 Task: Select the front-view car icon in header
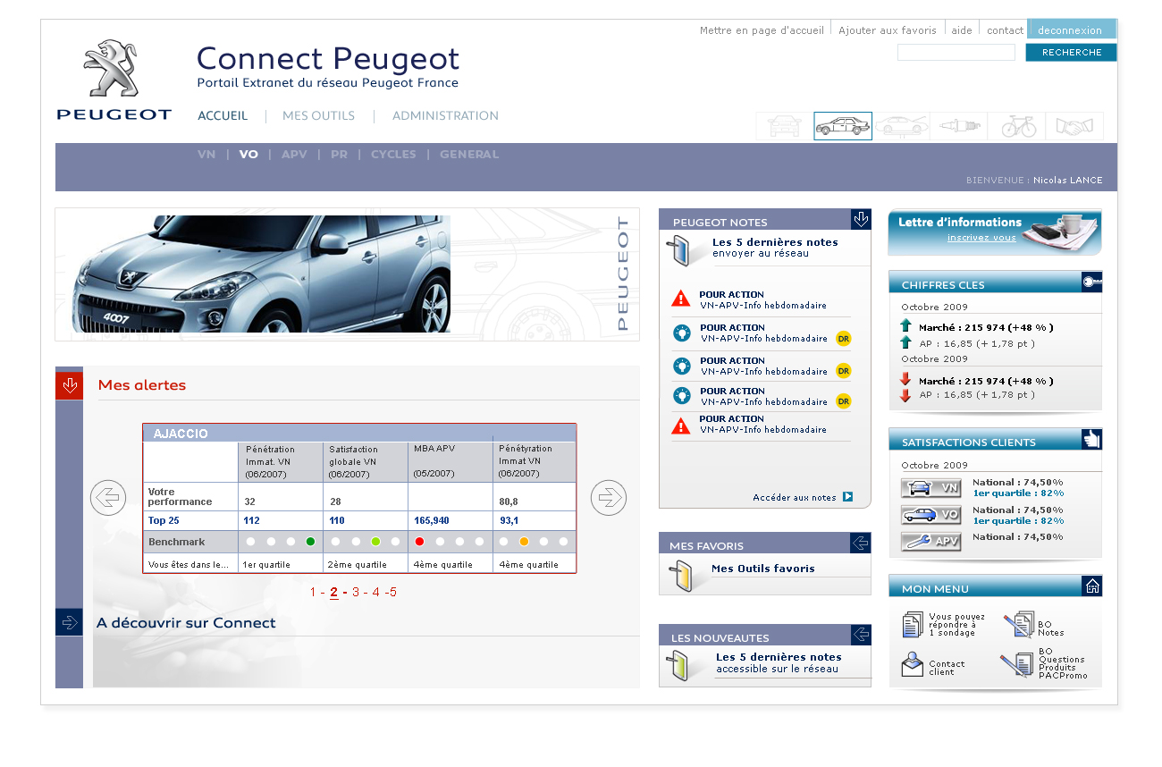click(x=785, y=126)
